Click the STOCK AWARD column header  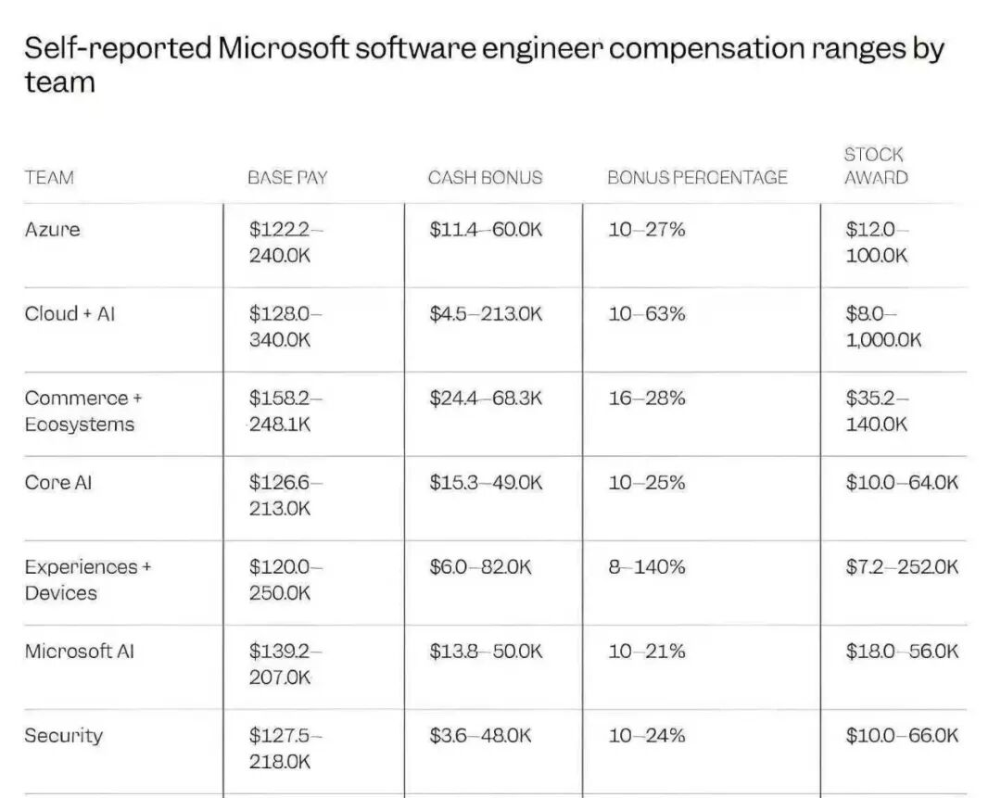(x=876, y=166)
